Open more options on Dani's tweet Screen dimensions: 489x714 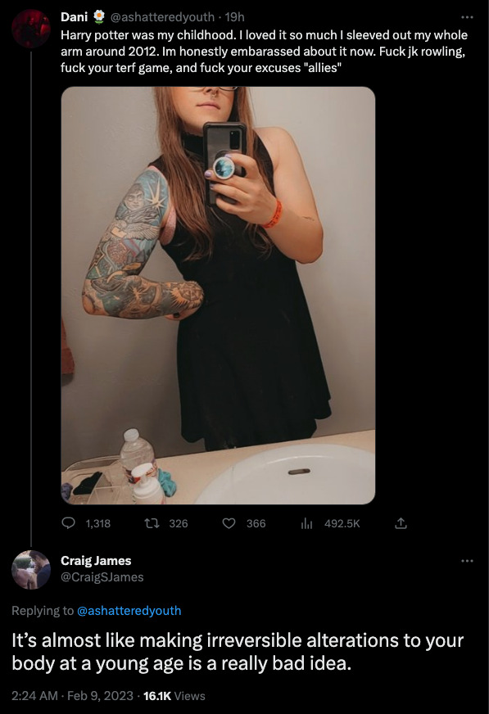(x=467, y=17)
